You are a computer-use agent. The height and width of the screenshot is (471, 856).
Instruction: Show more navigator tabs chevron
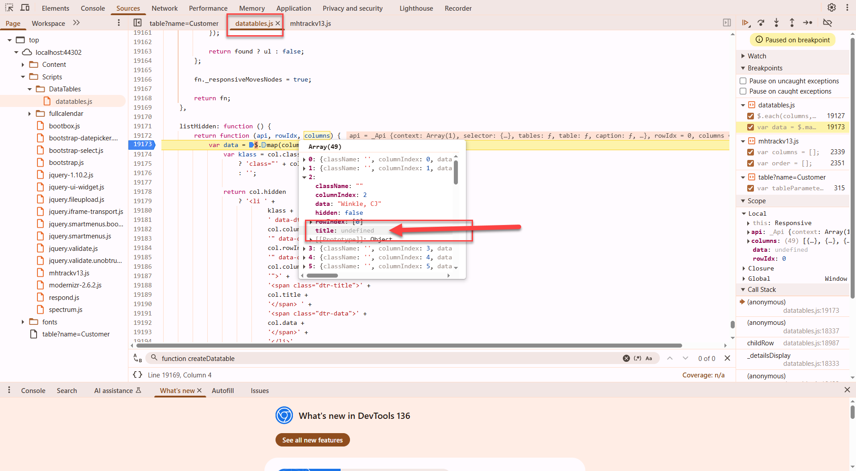tap(76, 23)
